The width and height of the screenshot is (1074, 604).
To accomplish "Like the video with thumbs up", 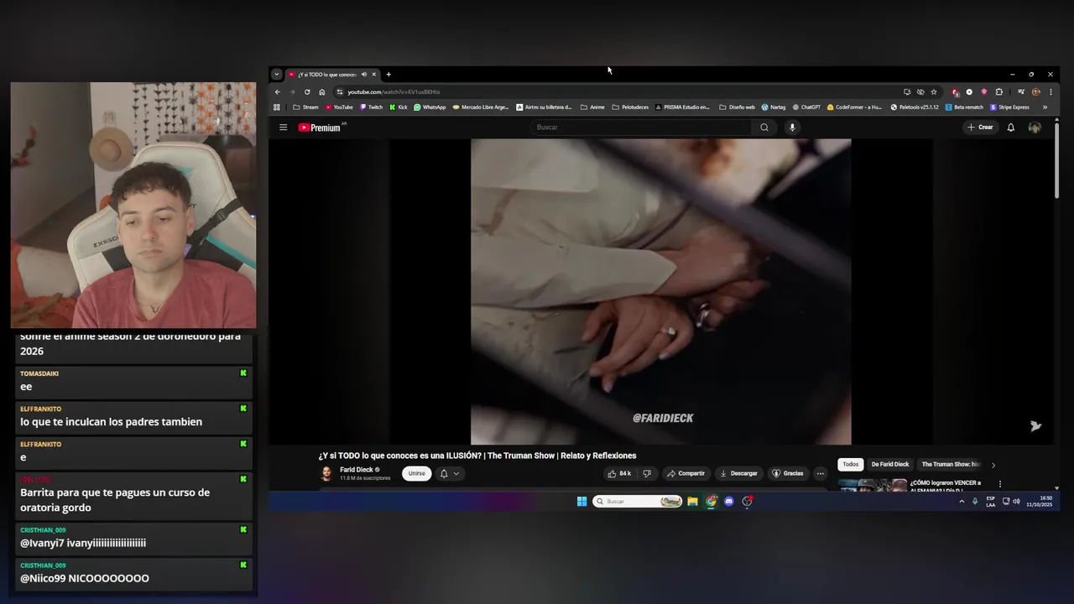I will [x=619, y=474].
